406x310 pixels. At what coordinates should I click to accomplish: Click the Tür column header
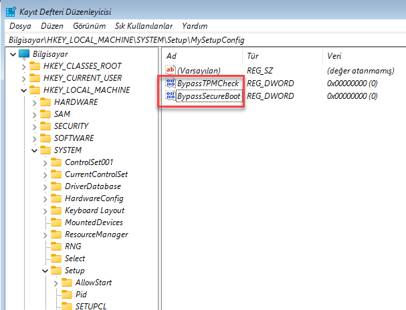(x=281, y=55)
